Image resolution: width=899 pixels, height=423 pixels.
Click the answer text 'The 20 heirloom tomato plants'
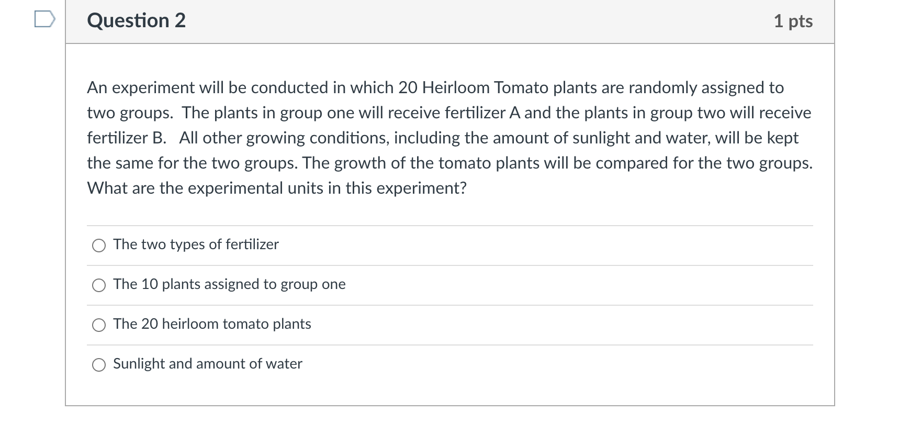coord(212,324)
